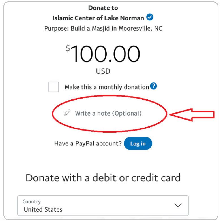Click into the "Write a note (Optional)" field

point(108,114)
